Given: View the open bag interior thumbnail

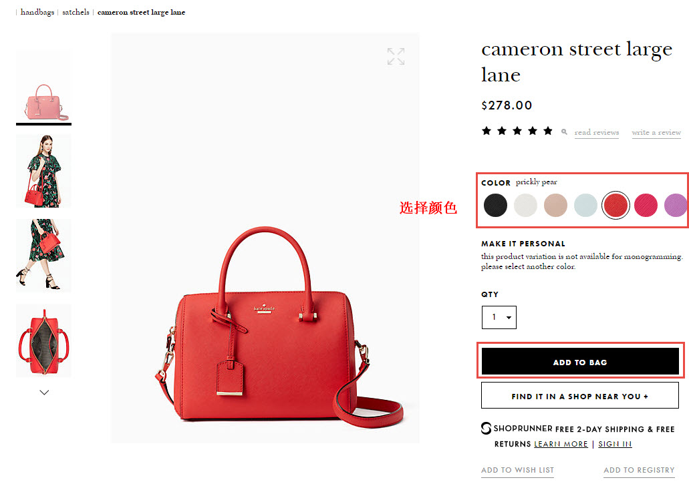Looking at the screenshot, I should click(x=43, y=340).
